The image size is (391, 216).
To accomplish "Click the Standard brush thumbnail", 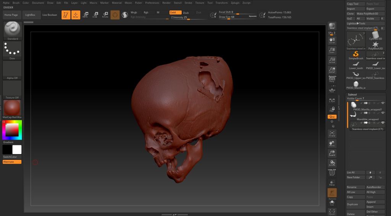I will pos(12,30).
